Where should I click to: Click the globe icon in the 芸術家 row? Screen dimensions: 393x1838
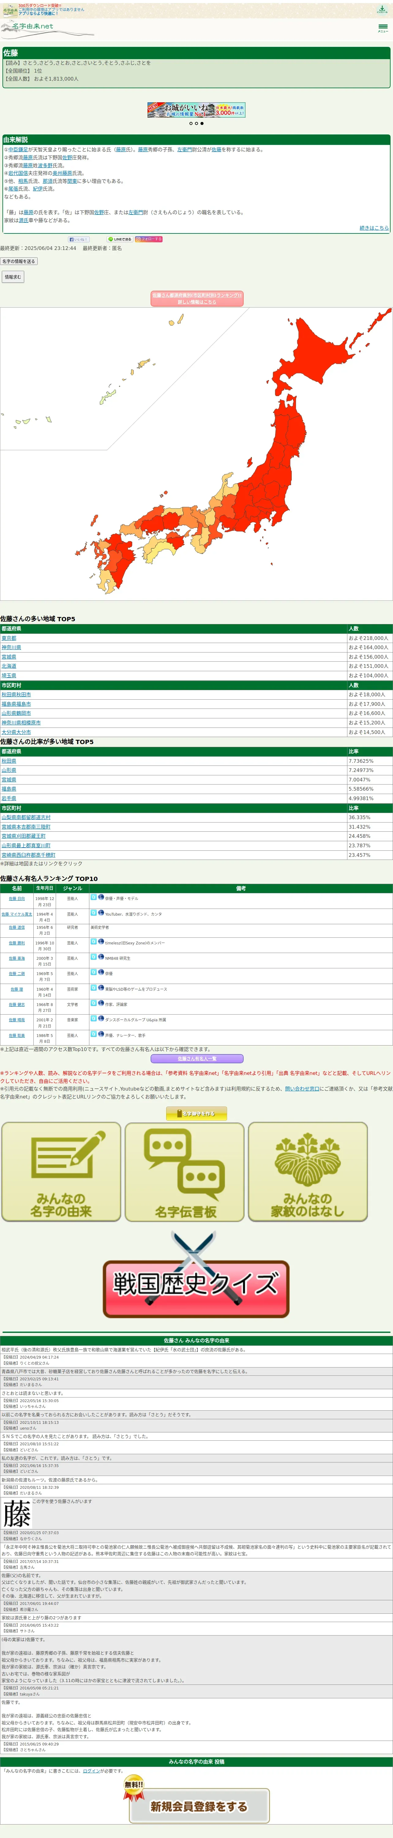pyautogui.click(x=101, y=988)
